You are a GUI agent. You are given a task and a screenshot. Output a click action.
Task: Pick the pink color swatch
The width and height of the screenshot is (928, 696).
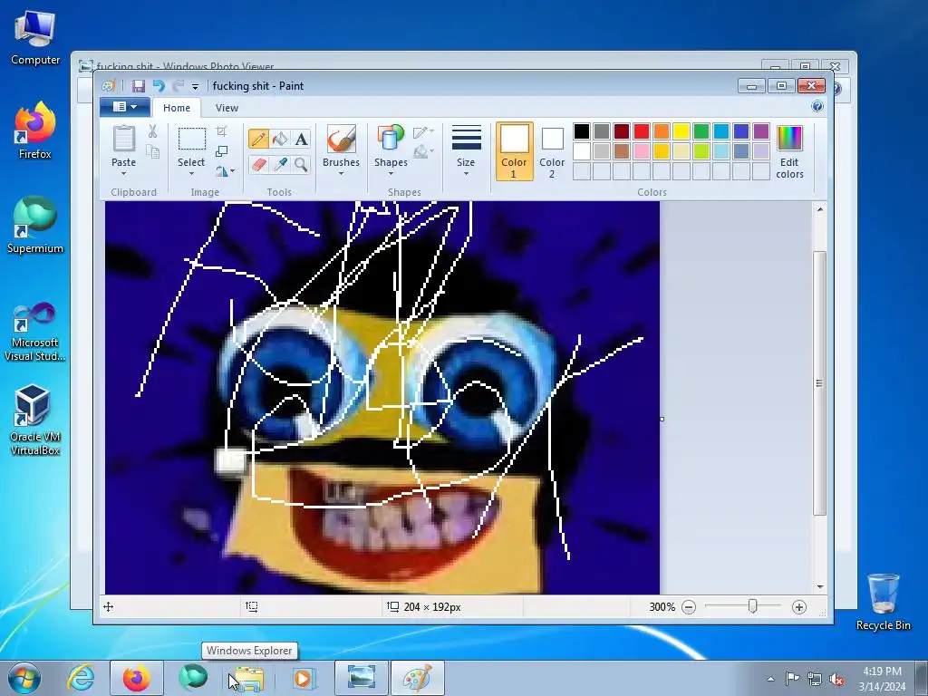pos(642,151)
